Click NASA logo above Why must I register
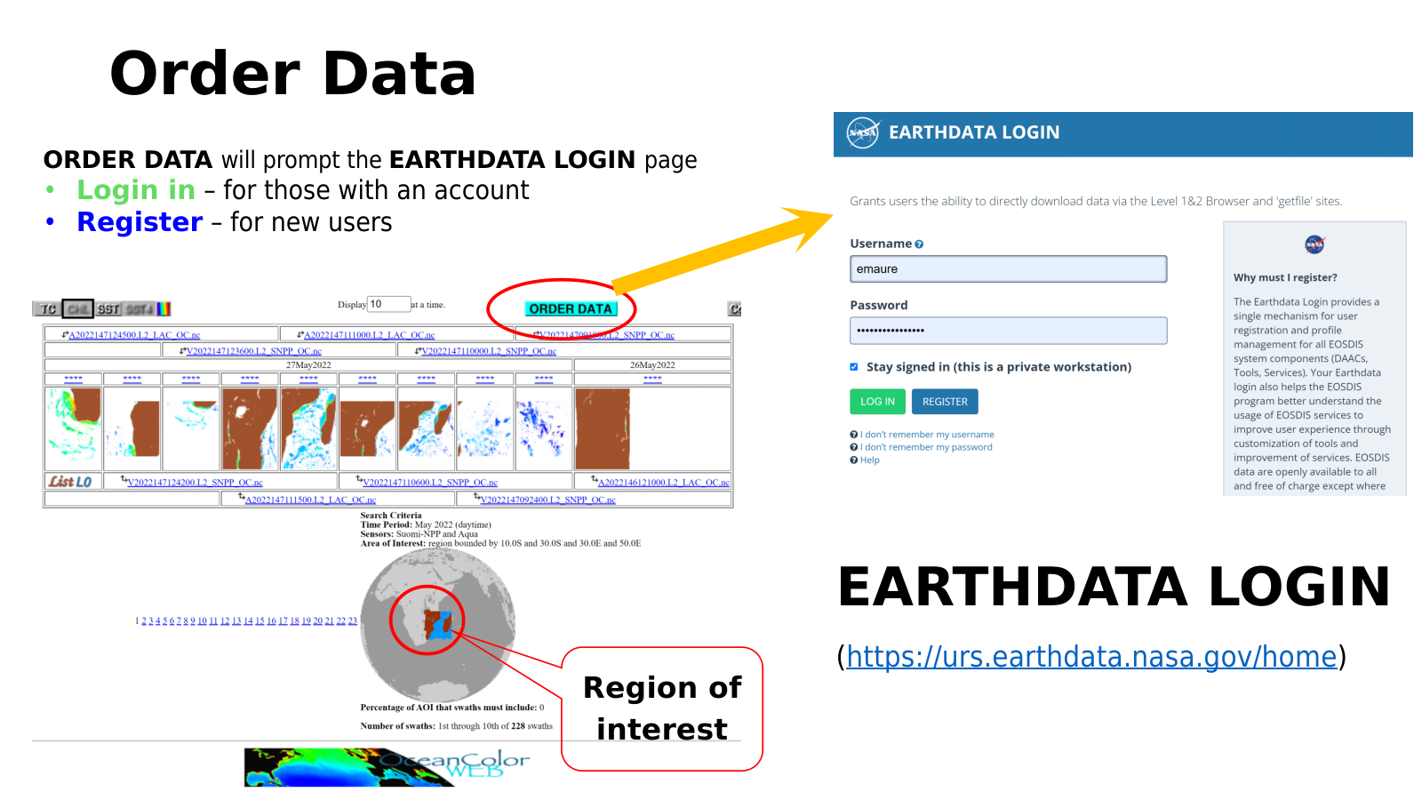The height and width of the screenshot is (800, 1422). pos(1314,244)
